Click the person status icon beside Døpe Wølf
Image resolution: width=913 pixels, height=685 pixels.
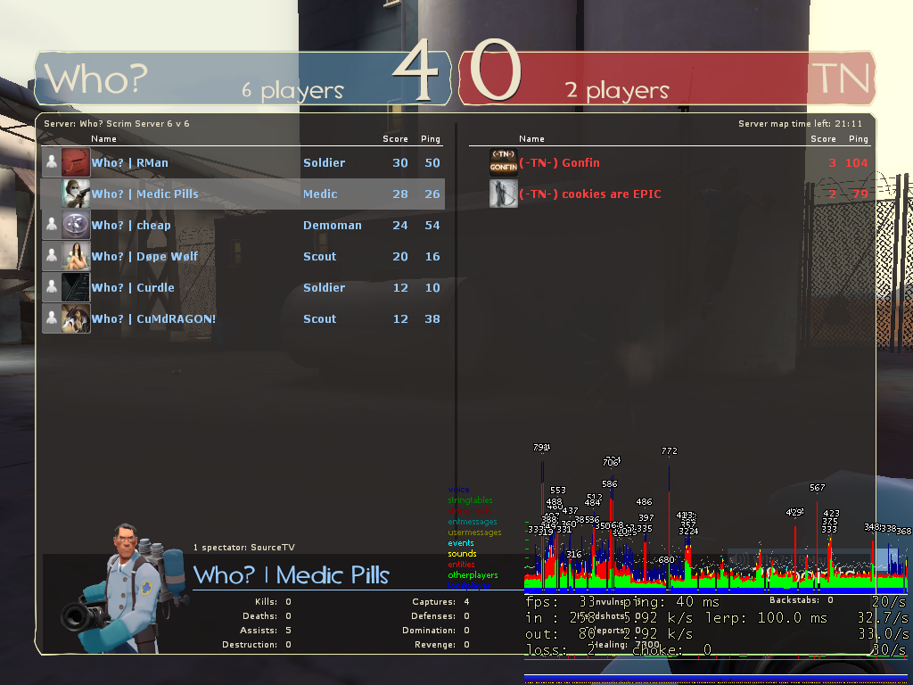coord(52,256)
